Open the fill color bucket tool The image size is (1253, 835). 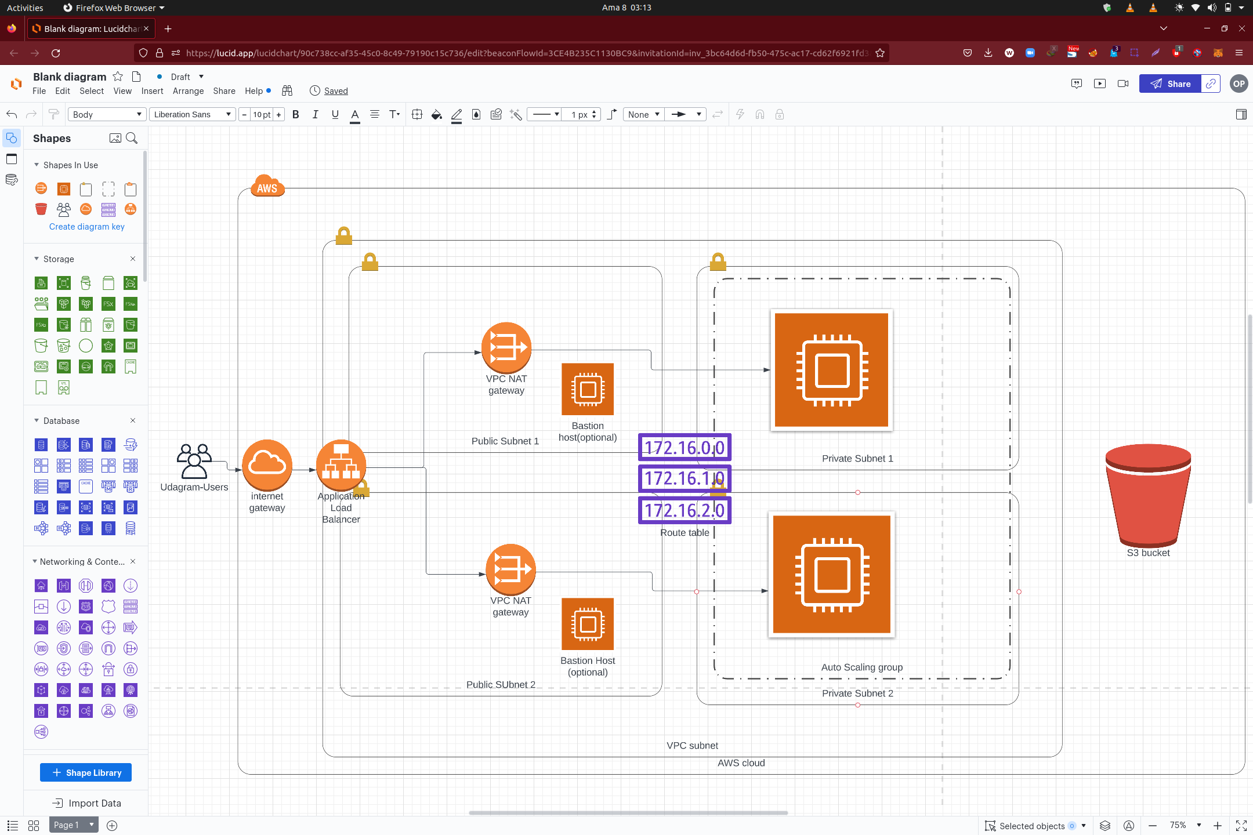pos(436,114)
